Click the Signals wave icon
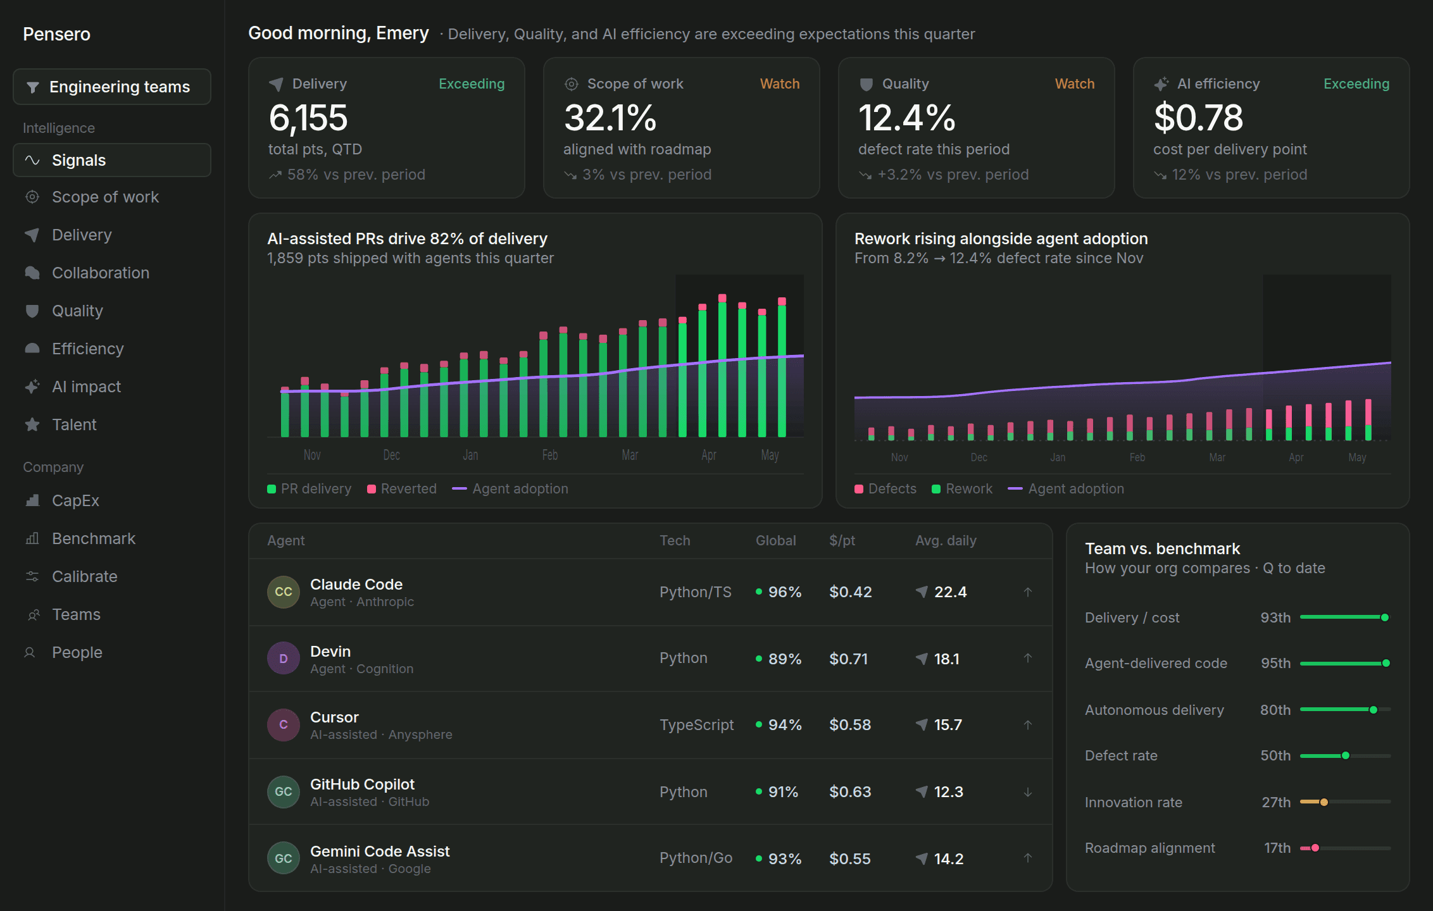This screenshot has width=1433, height=911. [32, 160]
